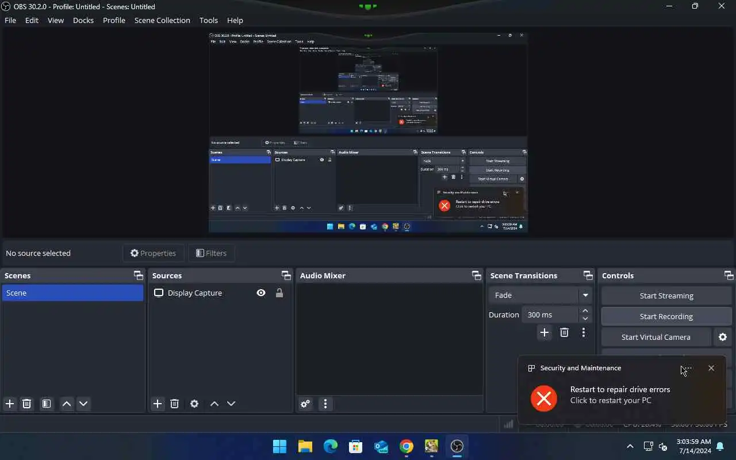Move source up arrow in Sources dock

[214, 404]
